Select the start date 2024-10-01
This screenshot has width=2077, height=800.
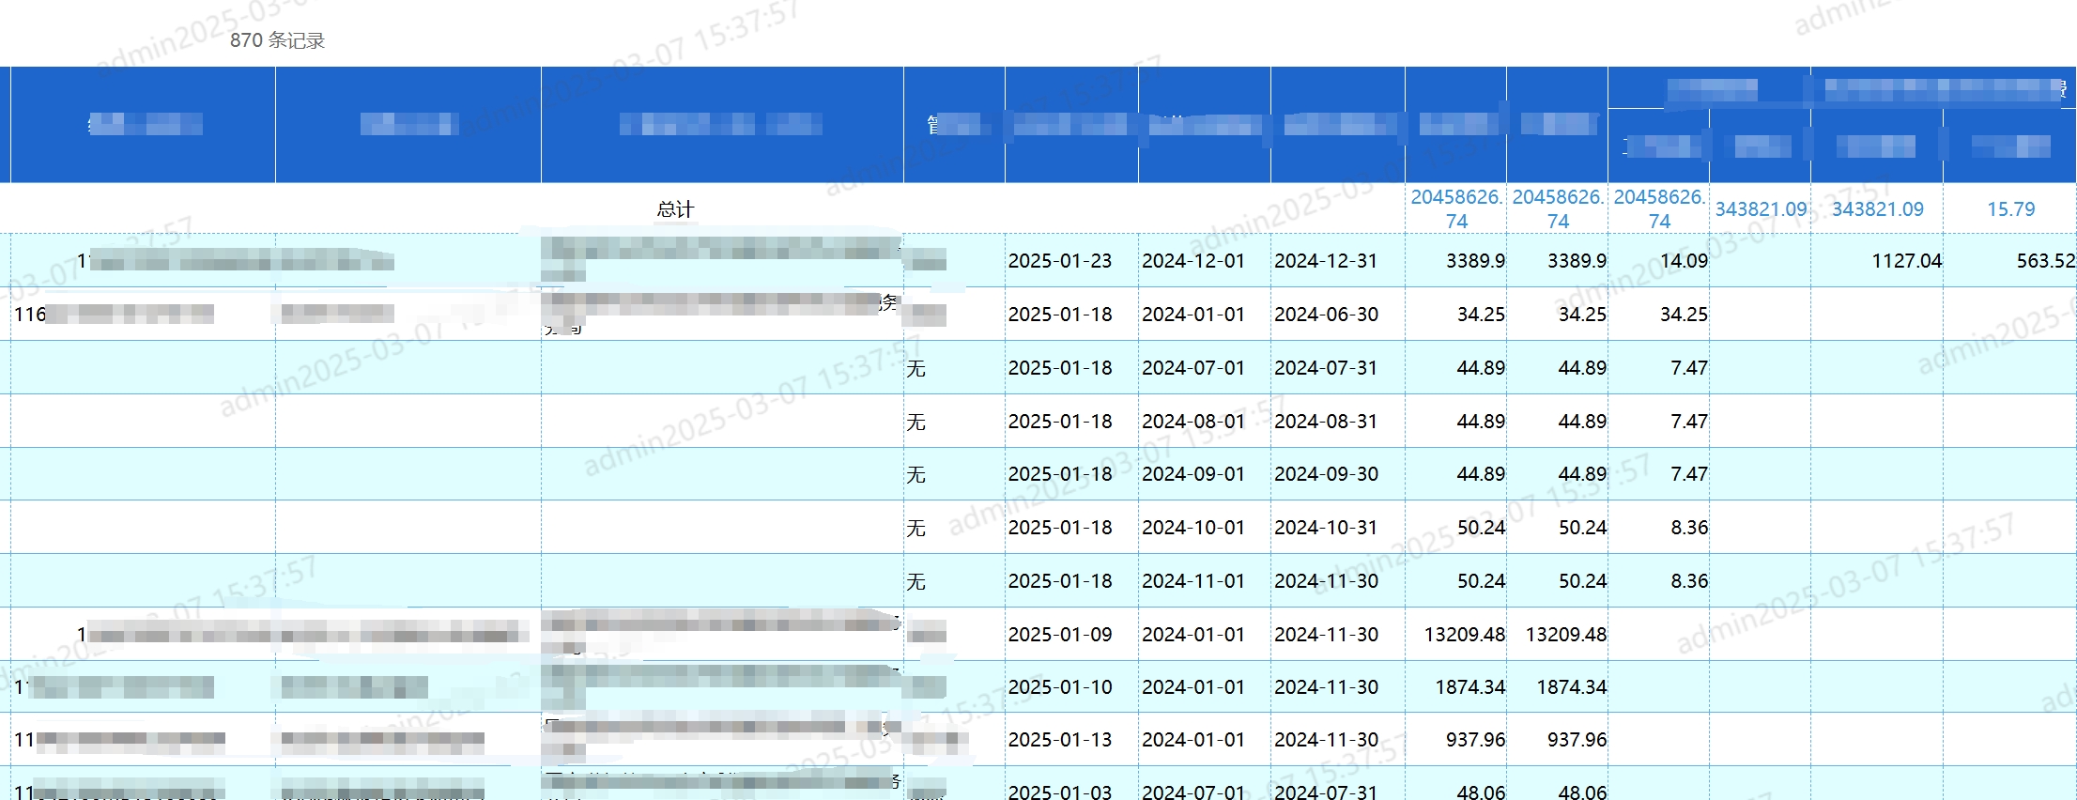1192,528
